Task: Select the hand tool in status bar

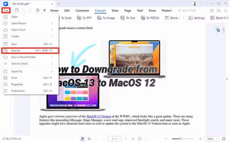Action: (82, 139)
